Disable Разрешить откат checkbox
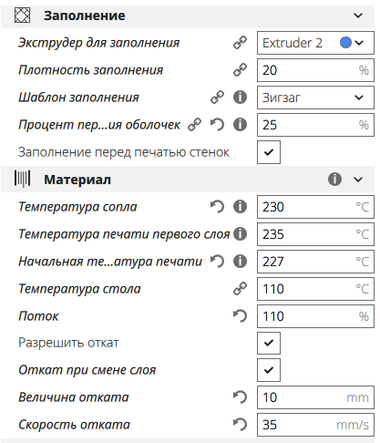Screen dimensions: 380x443 click(269, 343)
